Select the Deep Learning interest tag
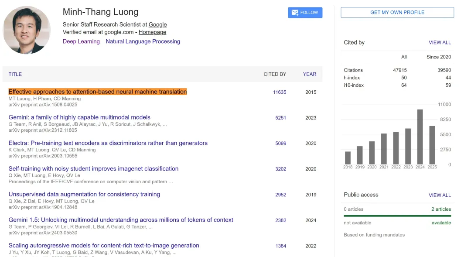Screen dimensions: 471x257 click(81, 41)
